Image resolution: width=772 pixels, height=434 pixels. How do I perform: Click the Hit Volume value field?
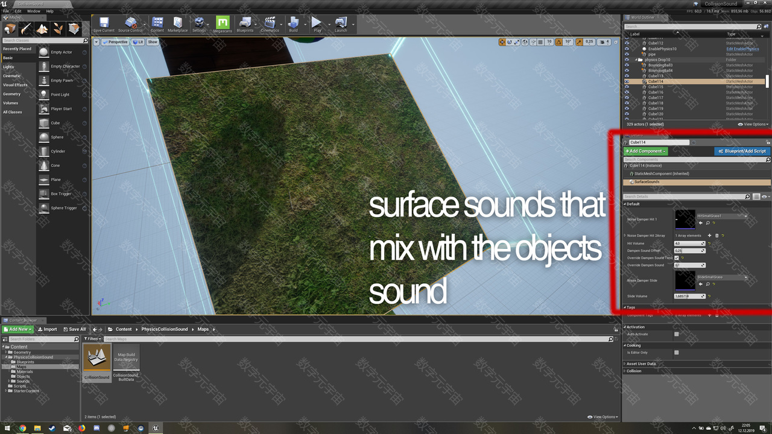click(x=689, y=243)
